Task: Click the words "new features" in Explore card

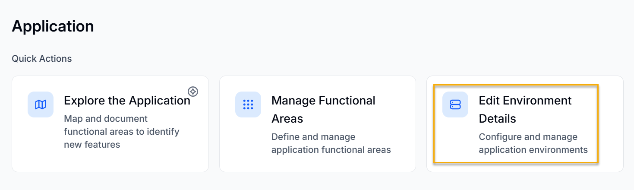Action: [92, 144]
